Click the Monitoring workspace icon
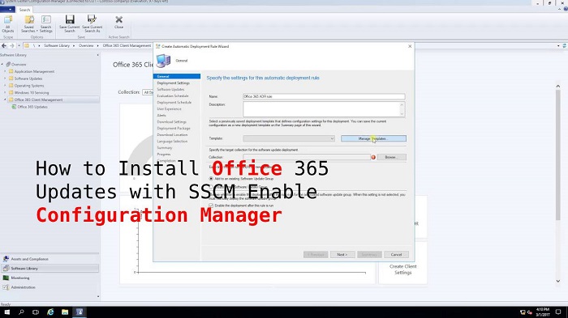Viewport: 568px width, 318px height. [x=6, y=278]
